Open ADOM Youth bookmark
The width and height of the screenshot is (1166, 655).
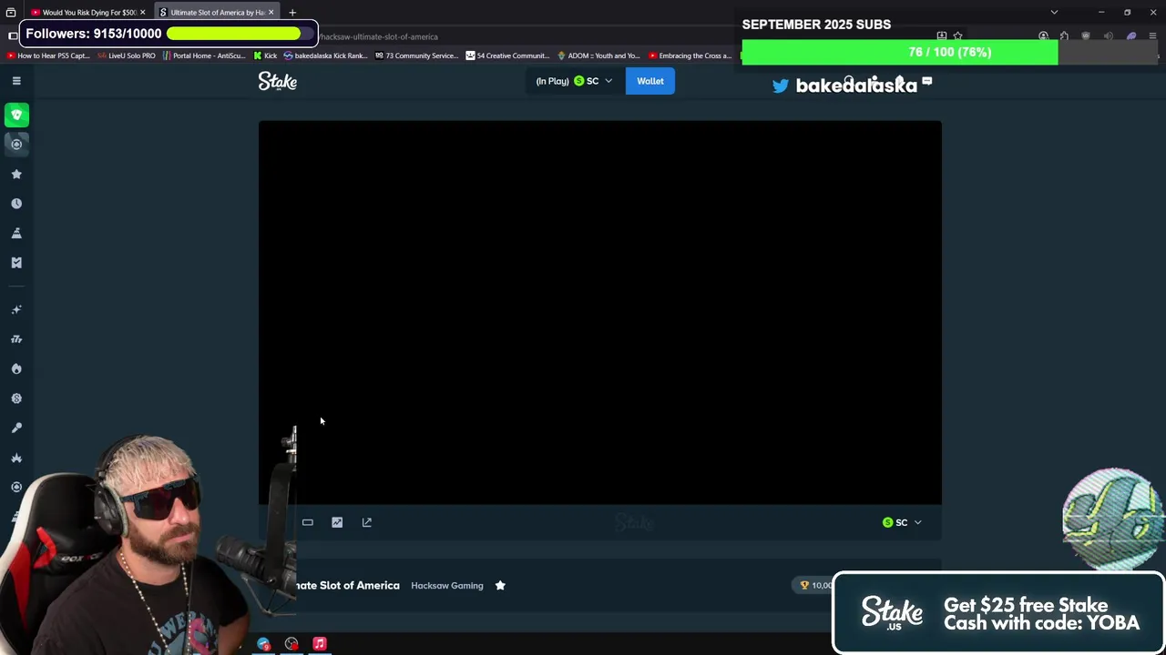point(599,55)
